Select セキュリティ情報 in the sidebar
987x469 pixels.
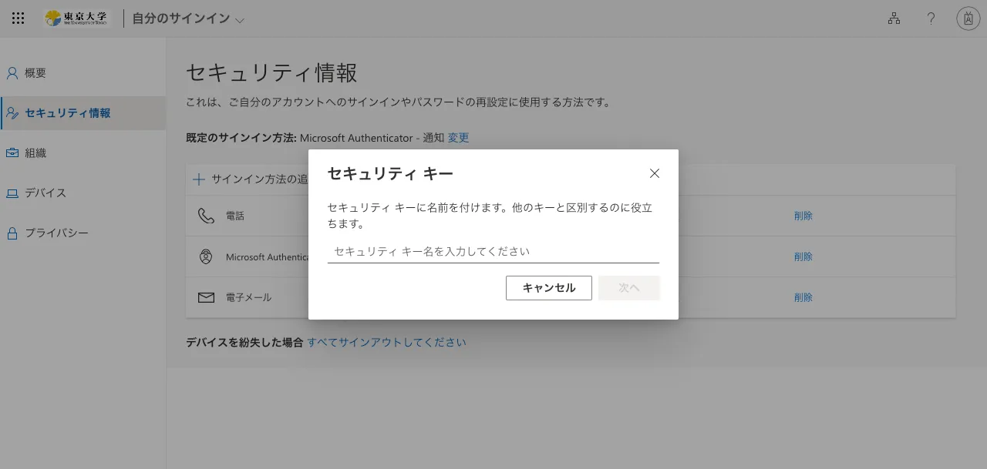tap(67, 113)
